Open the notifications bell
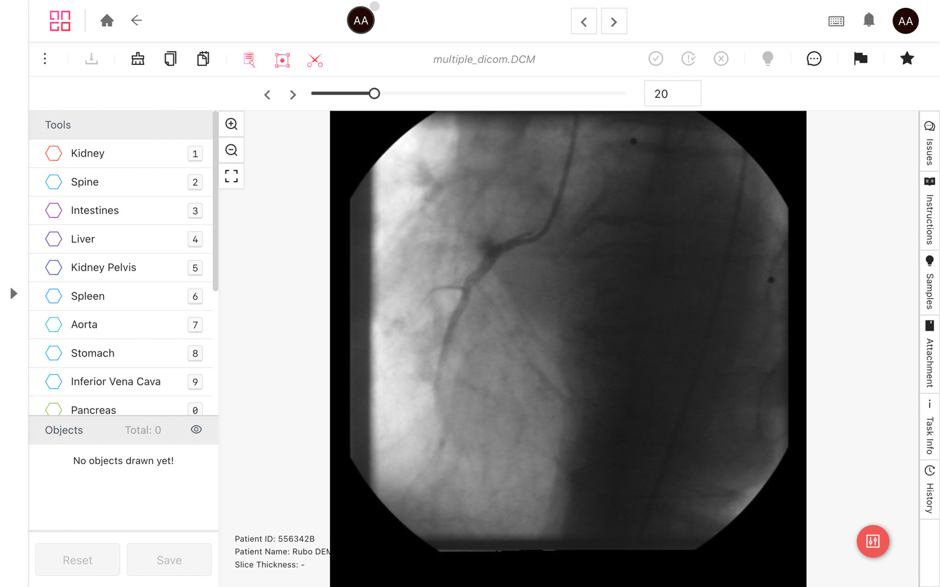The width and height of the screenshot is (940, 587). coord(868,21)
